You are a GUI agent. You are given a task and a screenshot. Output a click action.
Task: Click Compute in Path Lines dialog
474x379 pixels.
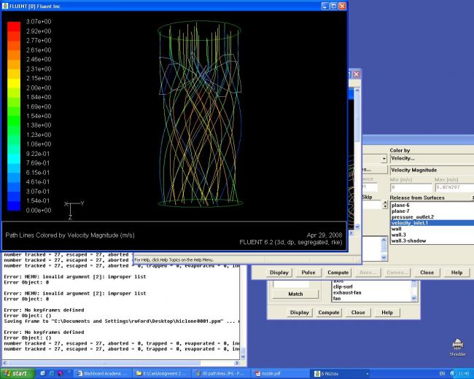(338, 273)
